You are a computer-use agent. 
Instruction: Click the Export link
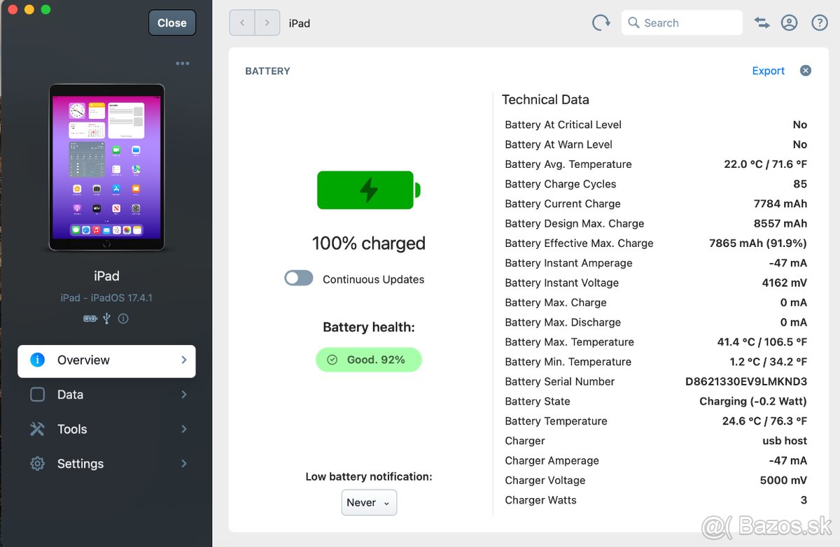tap(768, 71)
